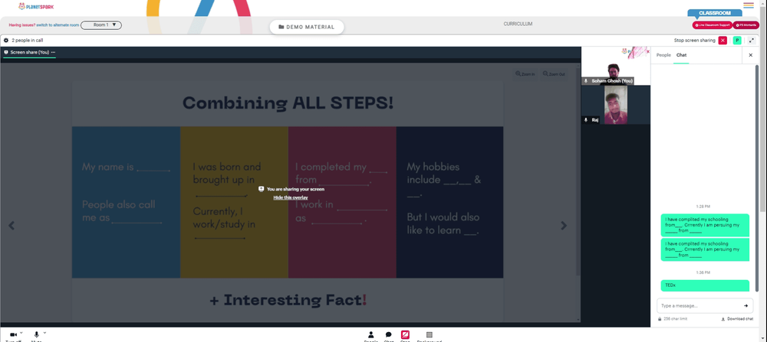This screenshot has width=767, height=342.
Task: Select the Screen share (You) tab
Action: [x=29, y=52]
